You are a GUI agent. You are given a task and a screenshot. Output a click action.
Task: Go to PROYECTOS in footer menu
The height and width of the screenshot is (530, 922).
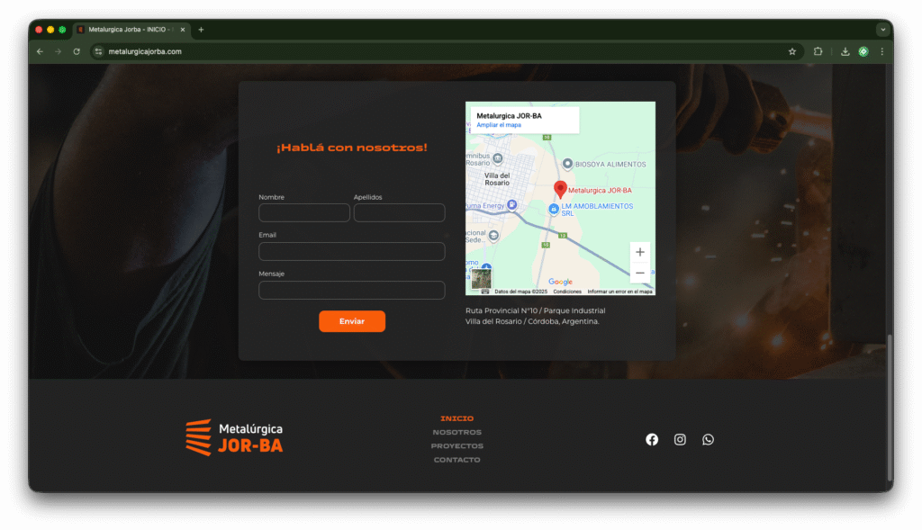coord(456,446)
